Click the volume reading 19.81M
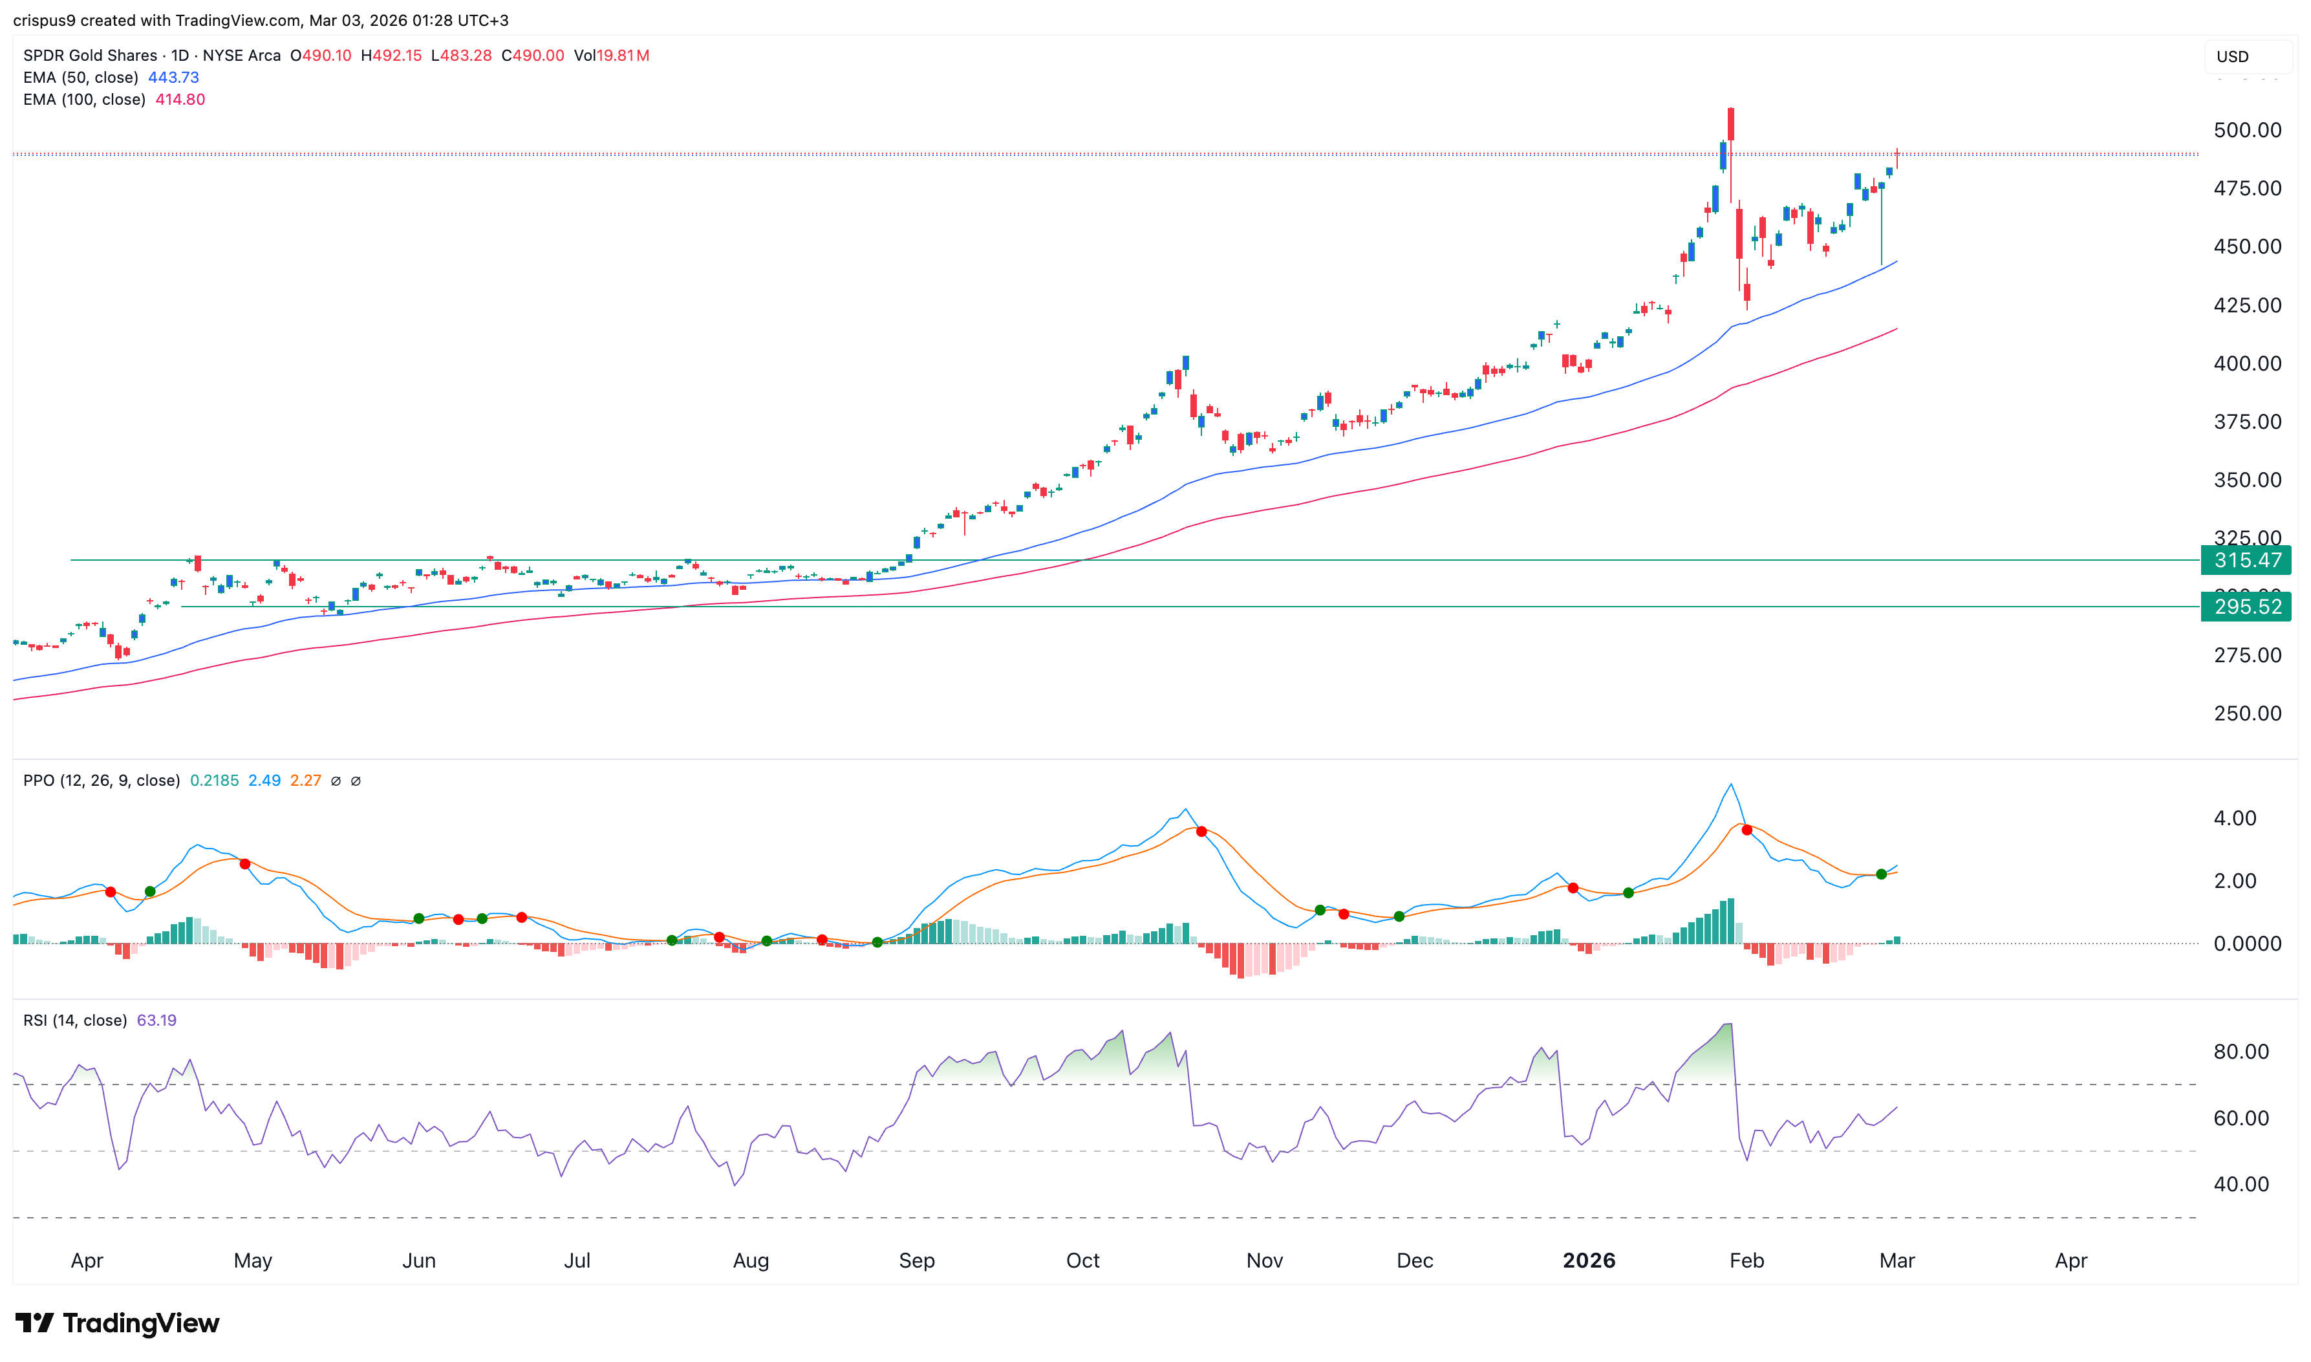Screen dimensions: 2311x1362 (x=624, y=55)
